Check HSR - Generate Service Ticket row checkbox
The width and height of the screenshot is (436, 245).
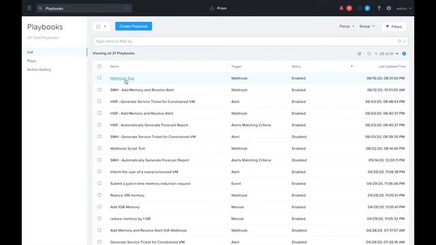99,101
